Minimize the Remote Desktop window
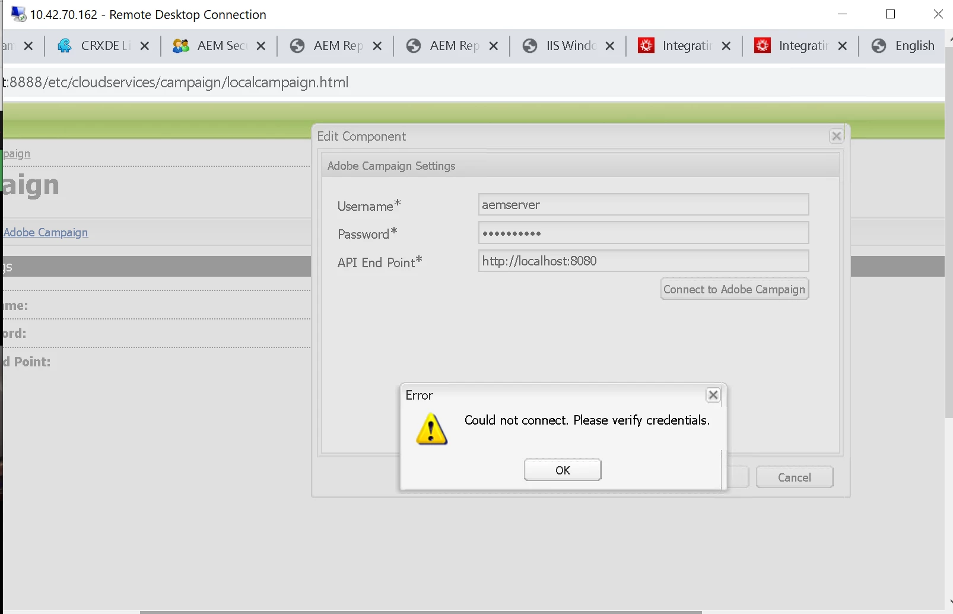Screen dimensions: 953x614 coord(842,14)
